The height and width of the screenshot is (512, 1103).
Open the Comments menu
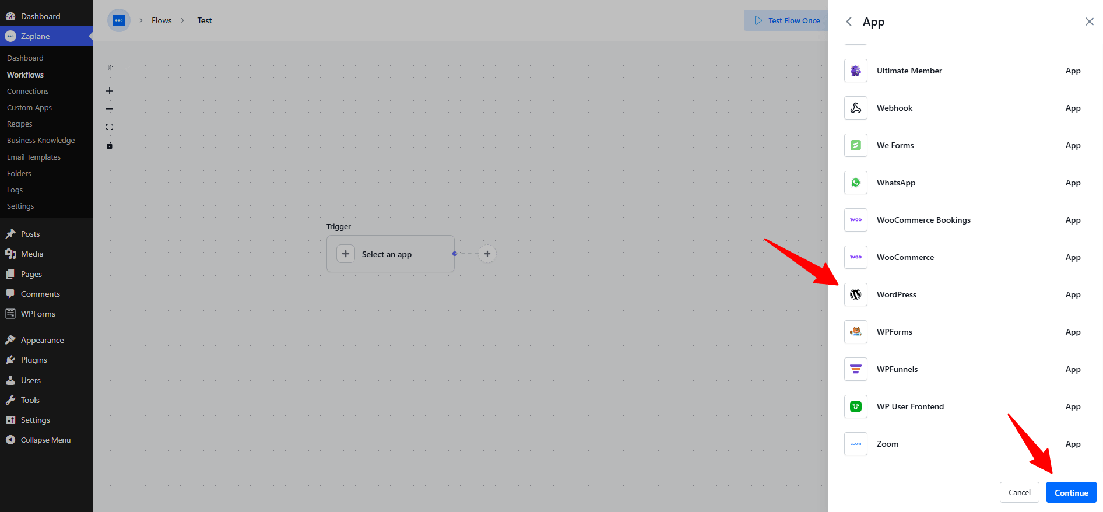coord(47,294)
